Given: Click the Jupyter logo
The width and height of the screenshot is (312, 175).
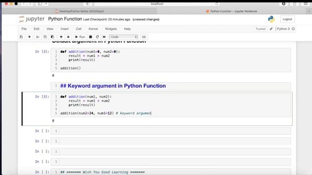Looking at the screenshot, I should (32, 19).
